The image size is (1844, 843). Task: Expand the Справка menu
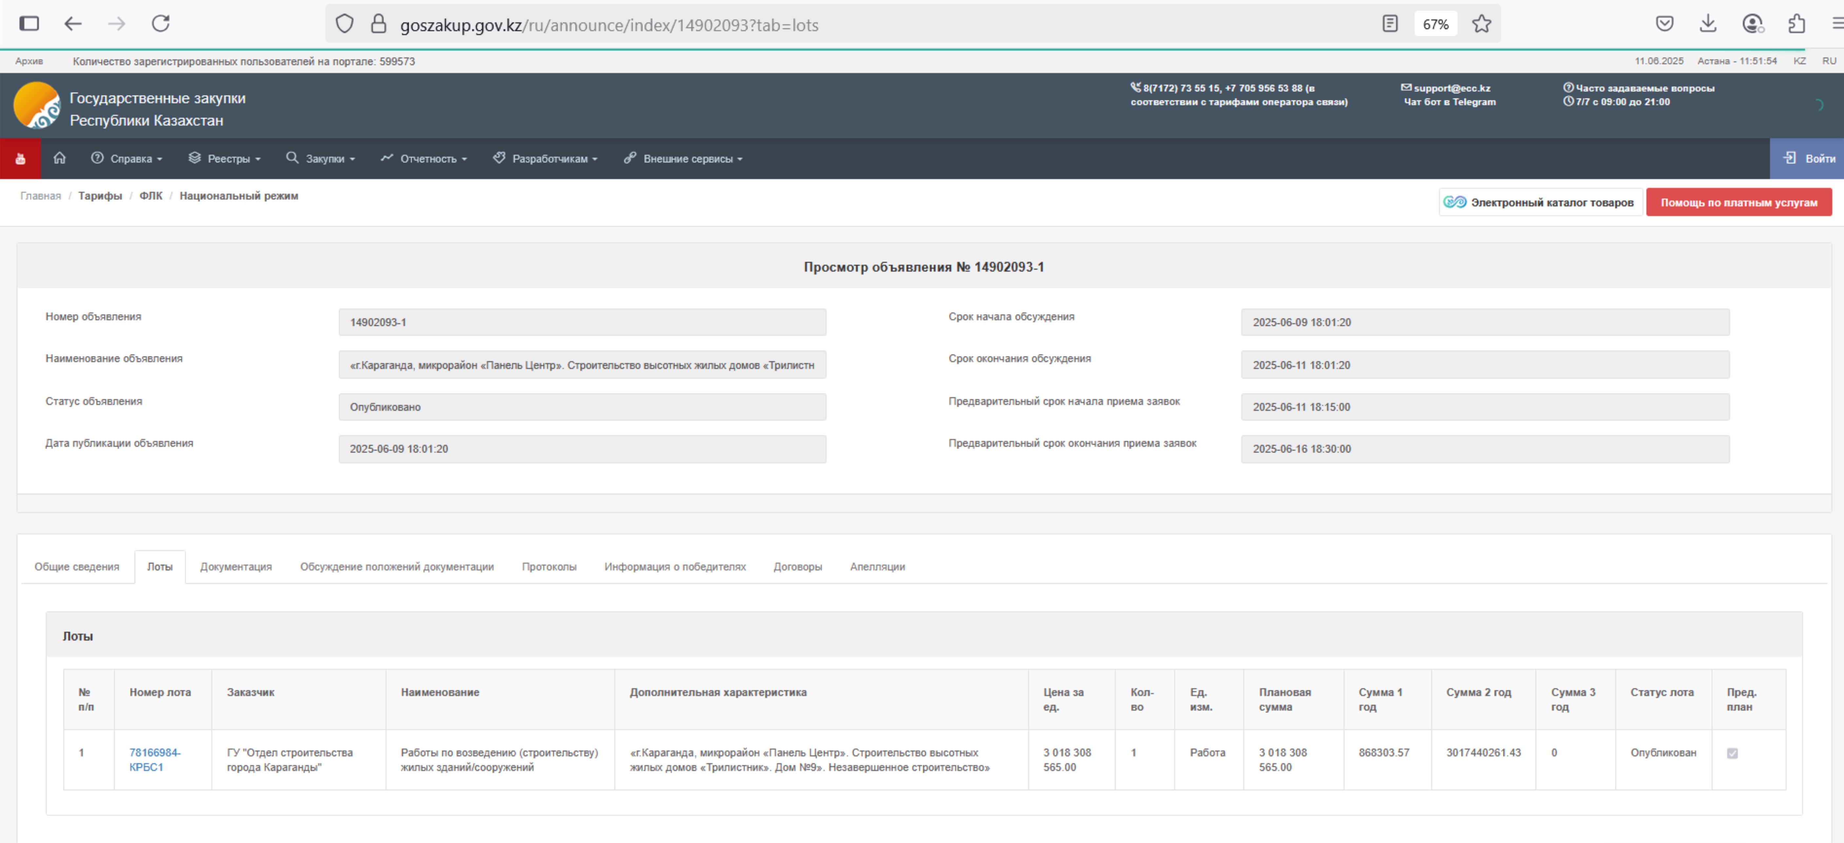(127, 158)
